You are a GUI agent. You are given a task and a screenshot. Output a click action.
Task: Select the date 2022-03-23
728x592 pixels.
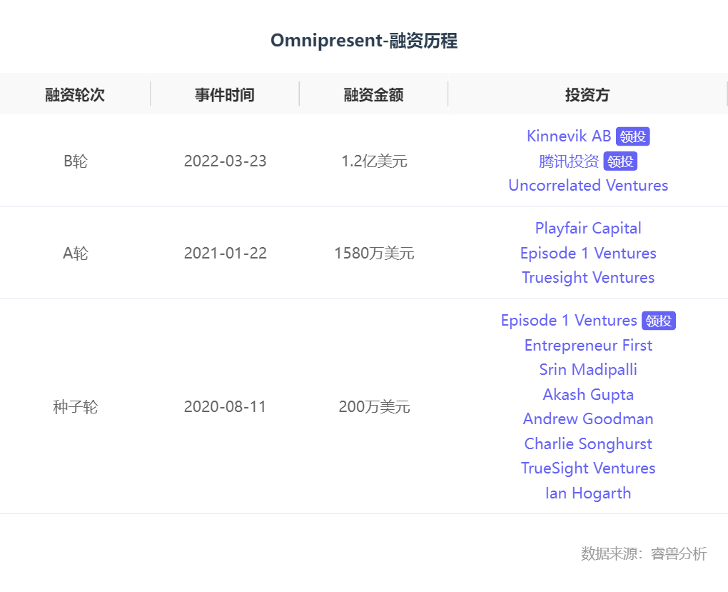pyautogui.click(x=225, y=161)
